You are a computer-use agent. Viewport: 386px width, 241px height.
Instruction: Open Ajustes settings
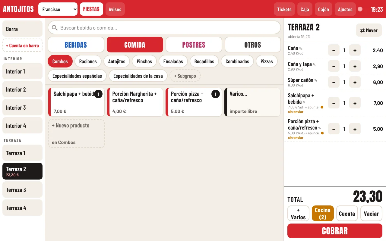[345, 9]
